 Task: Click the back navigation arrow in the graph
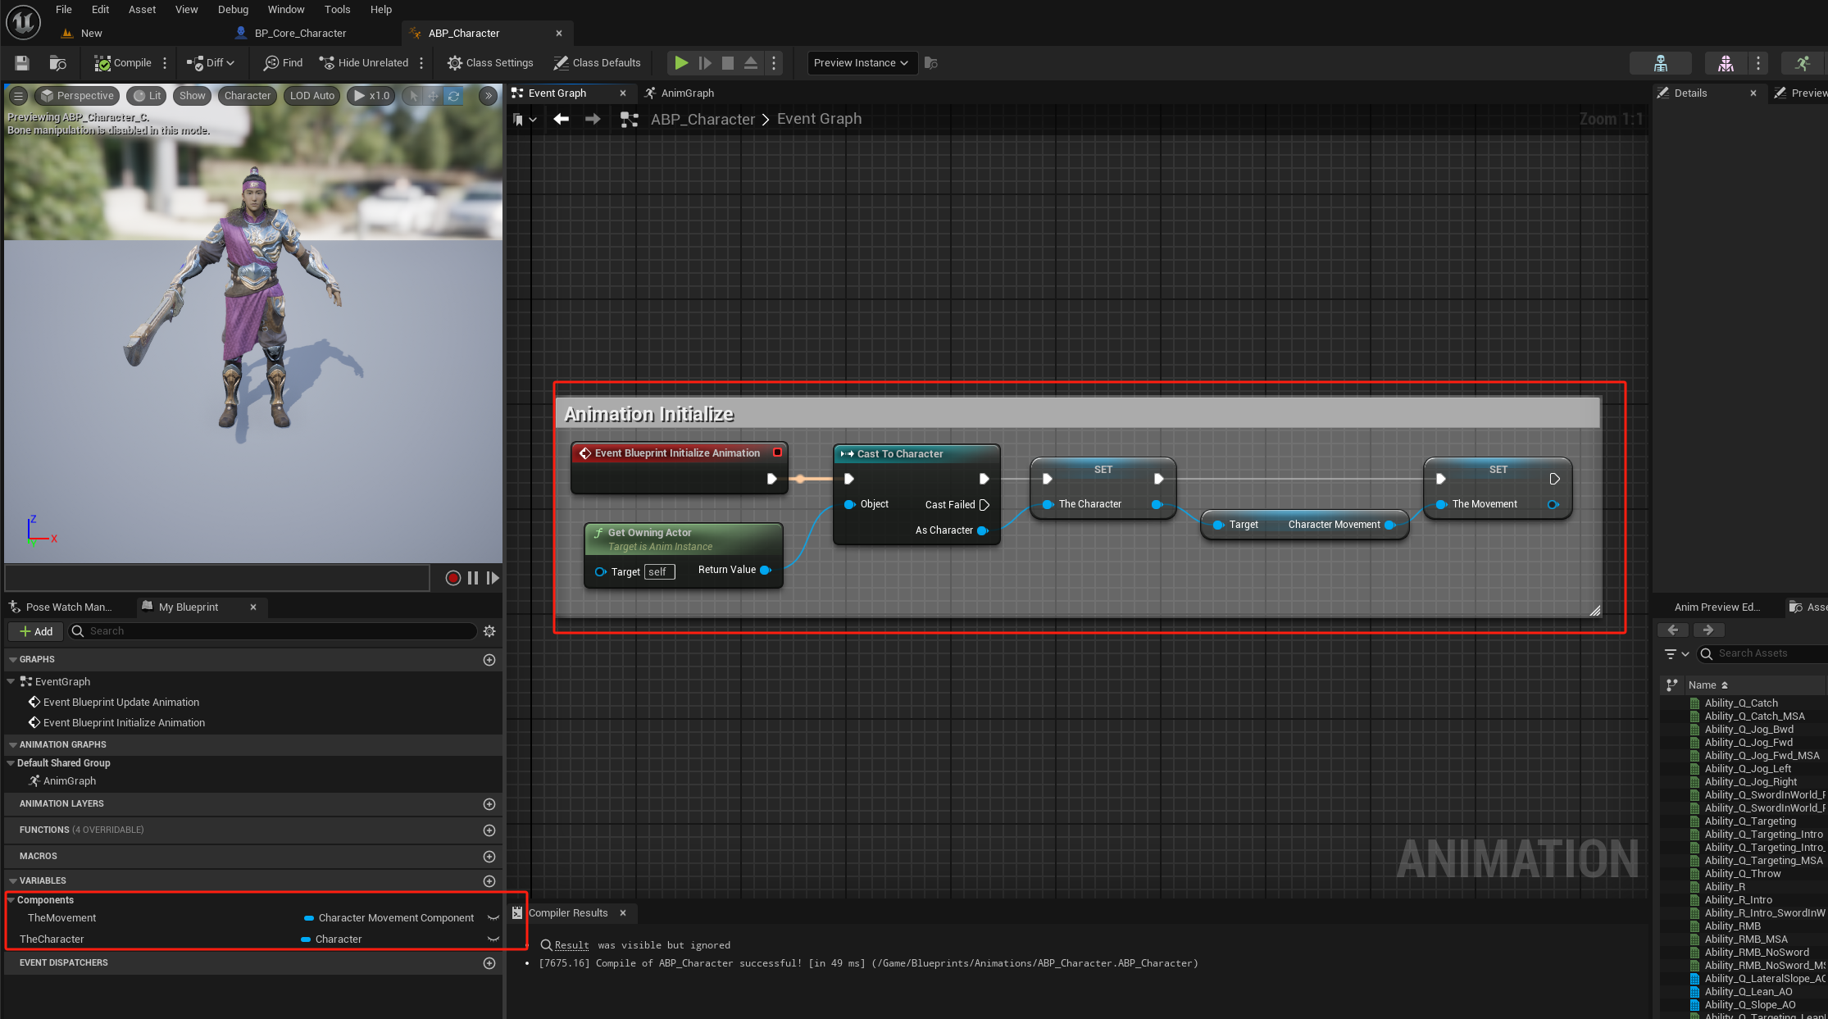pyautogui.click(x=562, y=120)
